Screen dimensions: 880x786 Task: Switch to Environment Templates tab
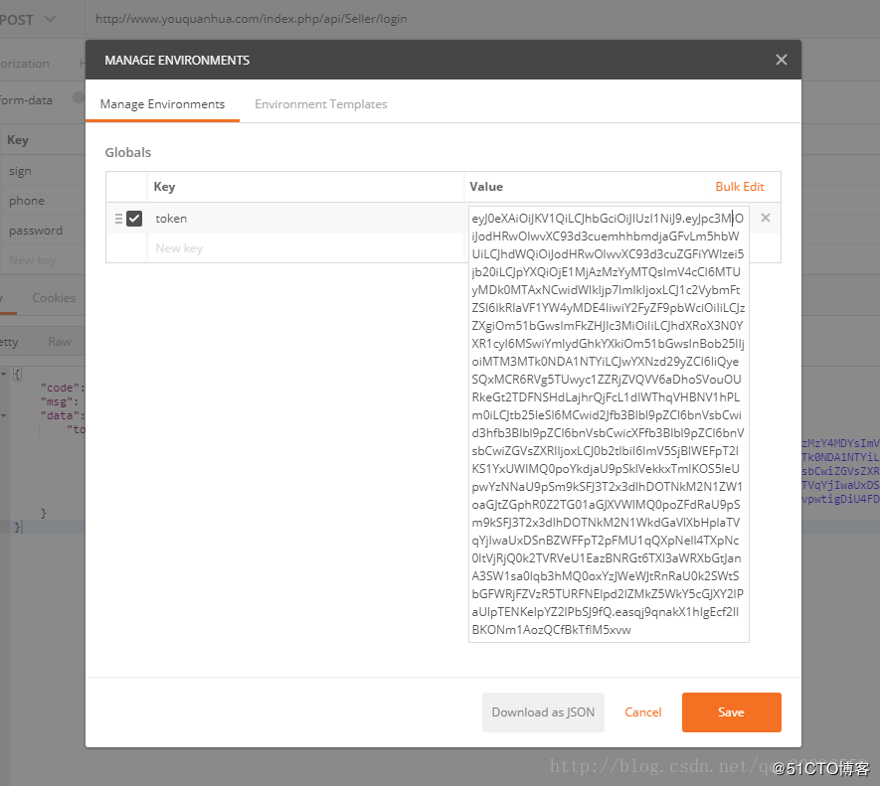[320, 104]
